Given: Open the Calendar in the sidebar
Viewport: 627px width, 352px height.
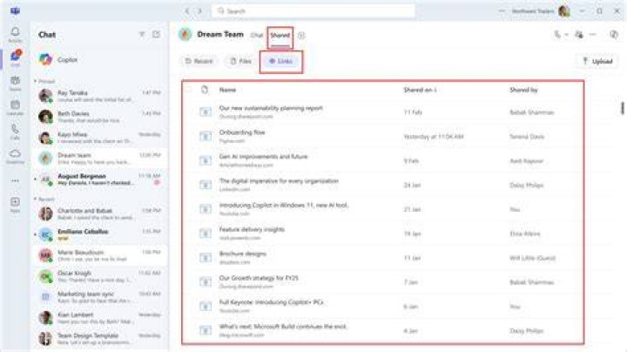Looking at the screenshot, I should tap(15, 107).
